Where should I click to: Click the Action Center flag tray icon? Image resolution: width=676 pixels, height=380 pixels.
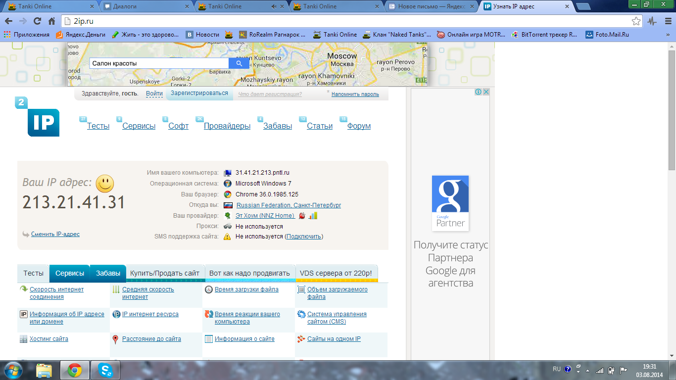[623, 370]
